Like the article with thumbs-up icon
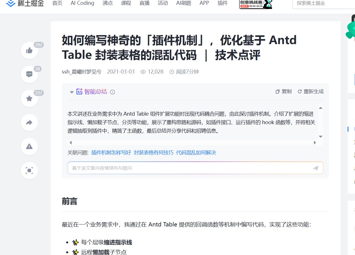This screenshot has height=255, width=355. [x=29, y=50]
